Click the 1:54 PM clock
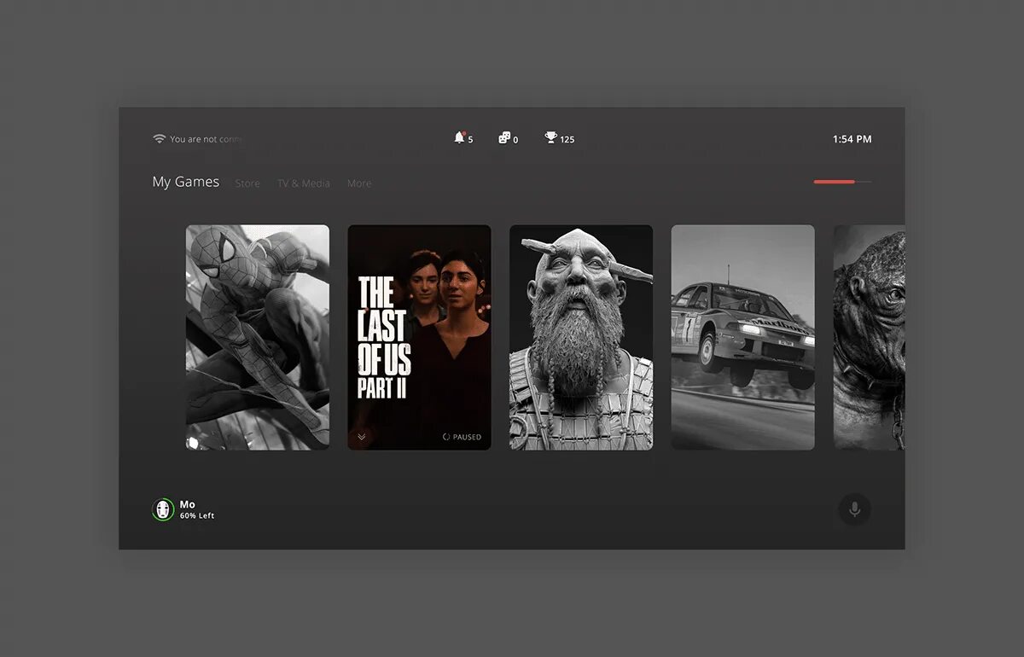 852,139
